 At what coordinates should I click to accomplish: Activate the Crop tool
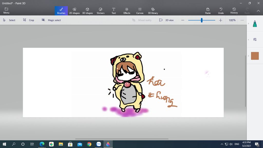click(29, 20)
